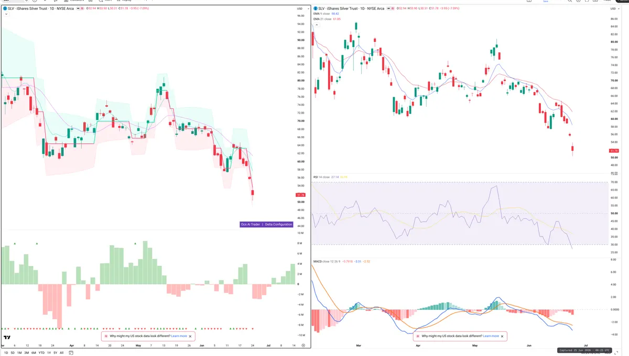629x356 pixels.
Task: Select 5D time range
Action: pos(13,353)
